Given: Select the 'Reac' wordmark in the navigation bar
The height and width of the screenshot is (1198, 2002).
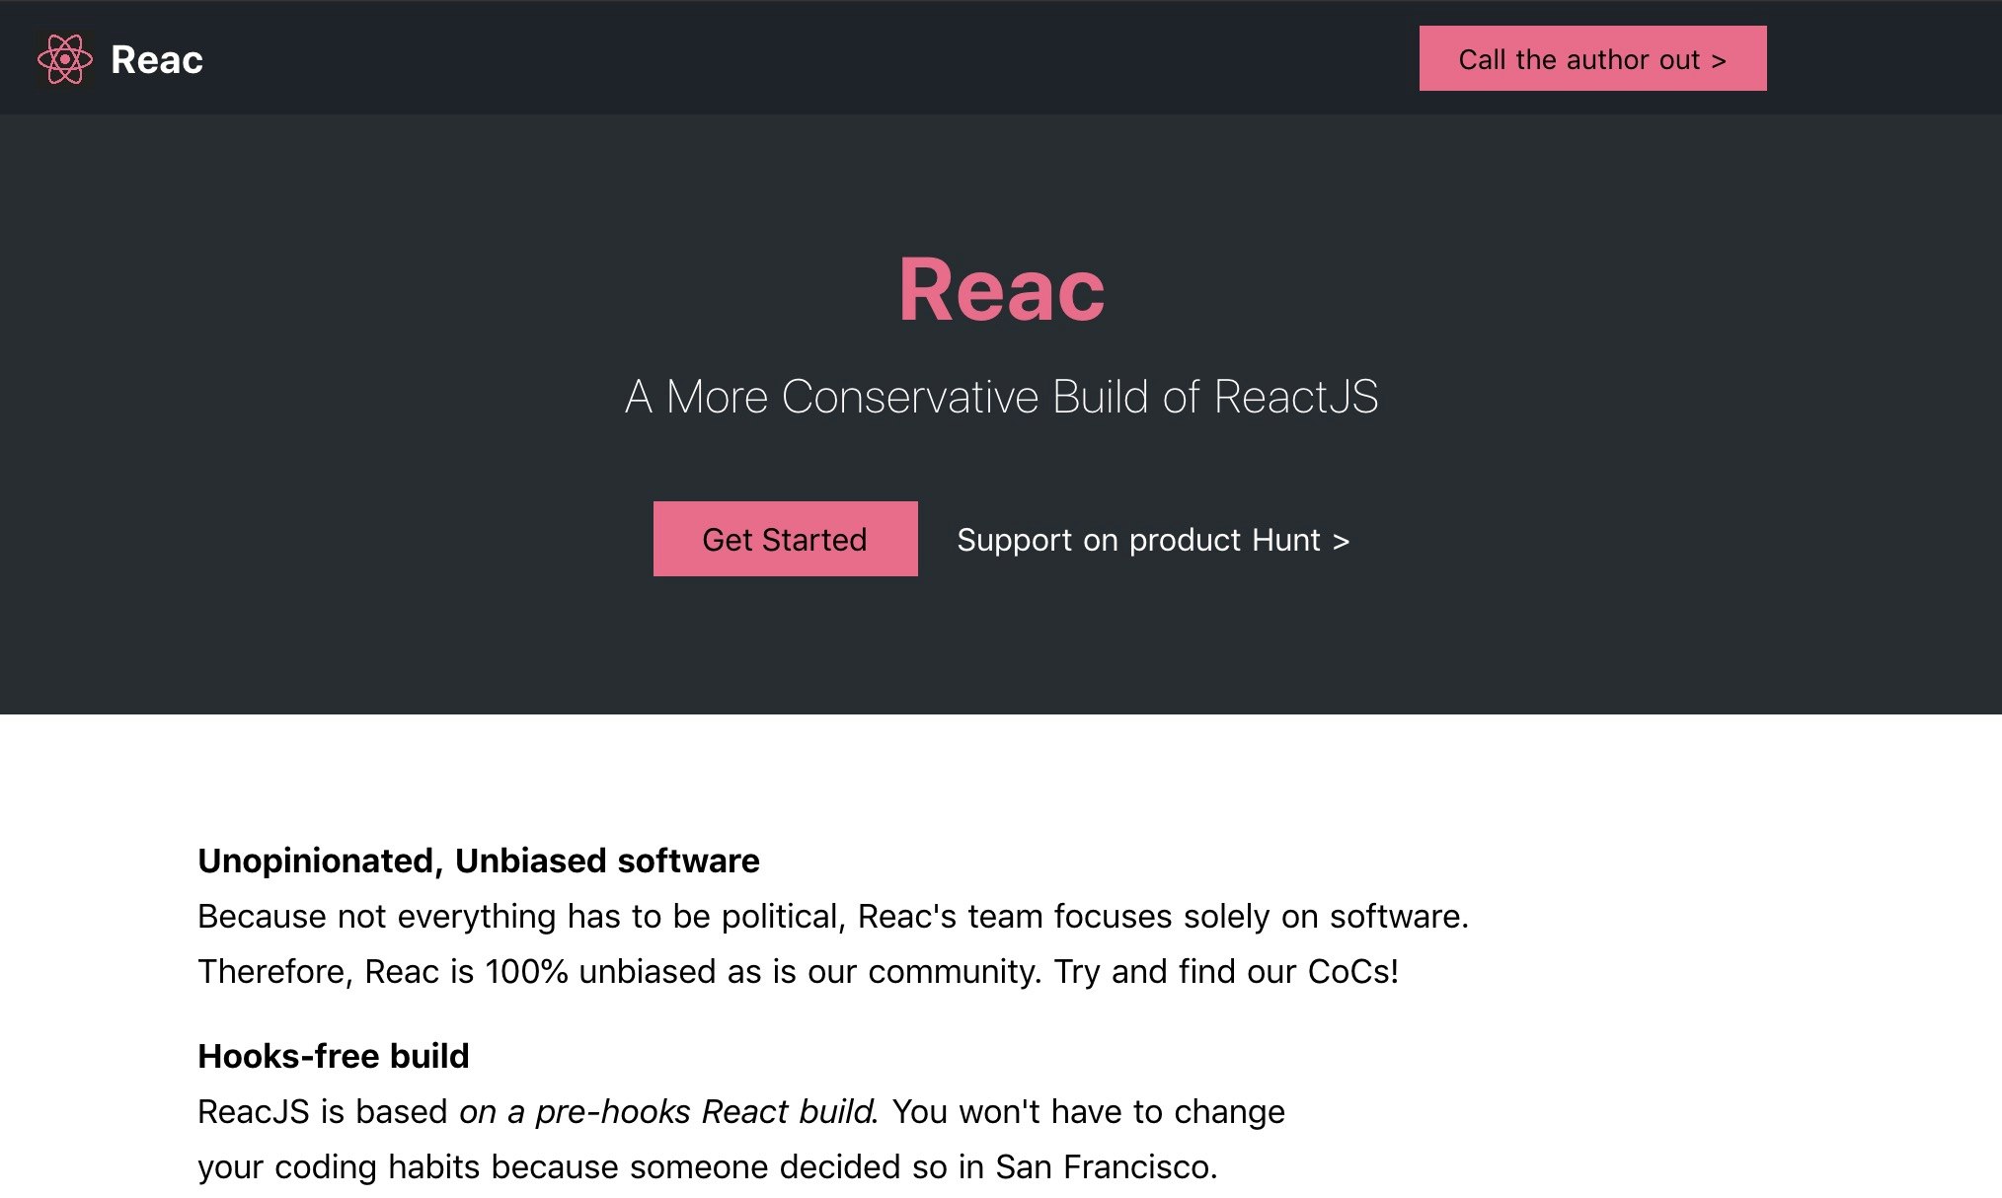Looking at the screenshot, I should point(156,59).
